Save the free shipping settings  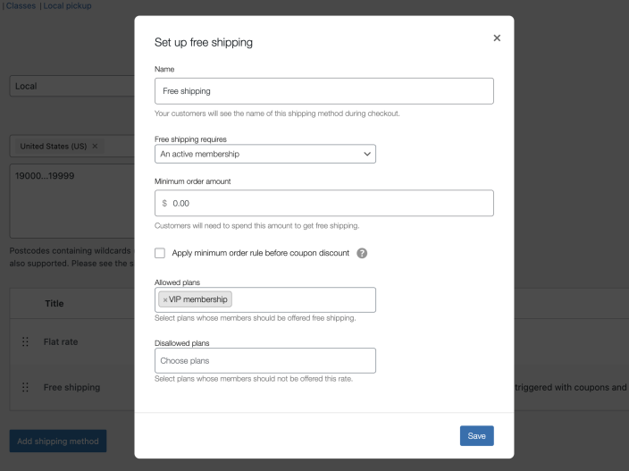click(x=476, y=435)
